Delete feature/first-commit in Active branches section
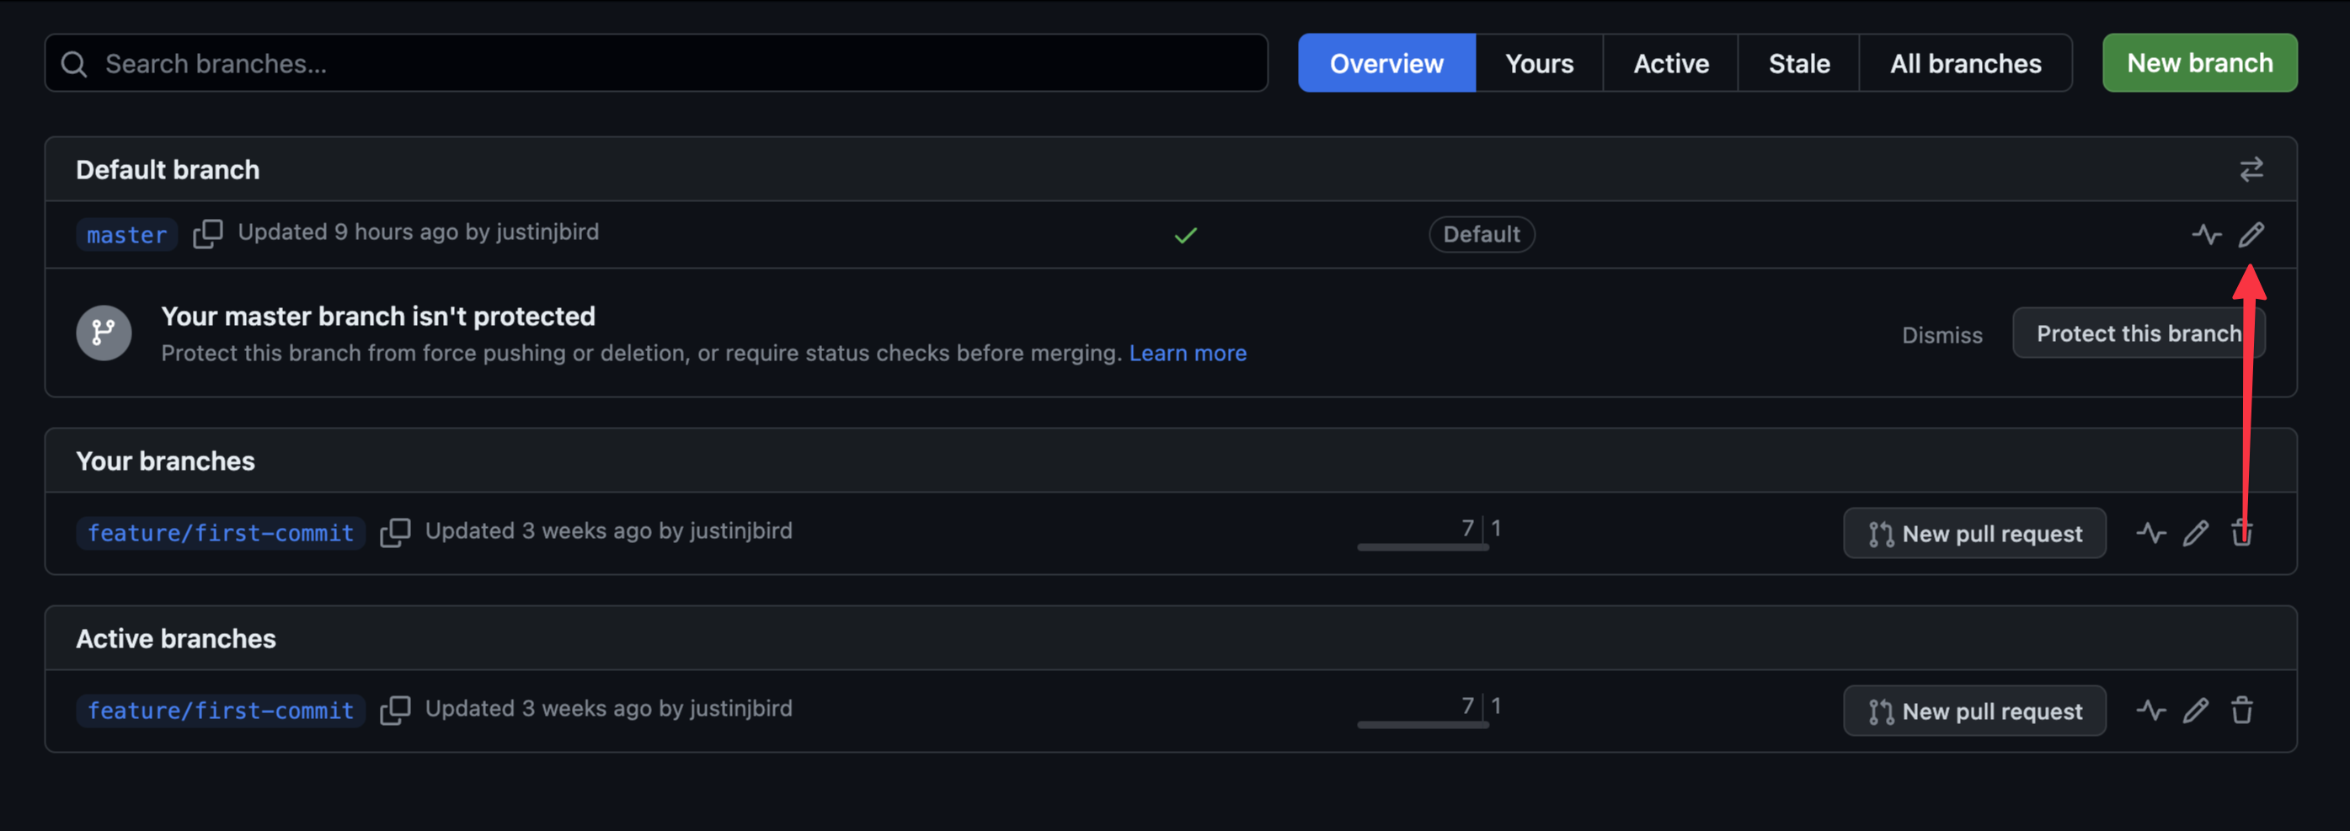This screenshot has width=2350, height=831. pos(2242,711)
